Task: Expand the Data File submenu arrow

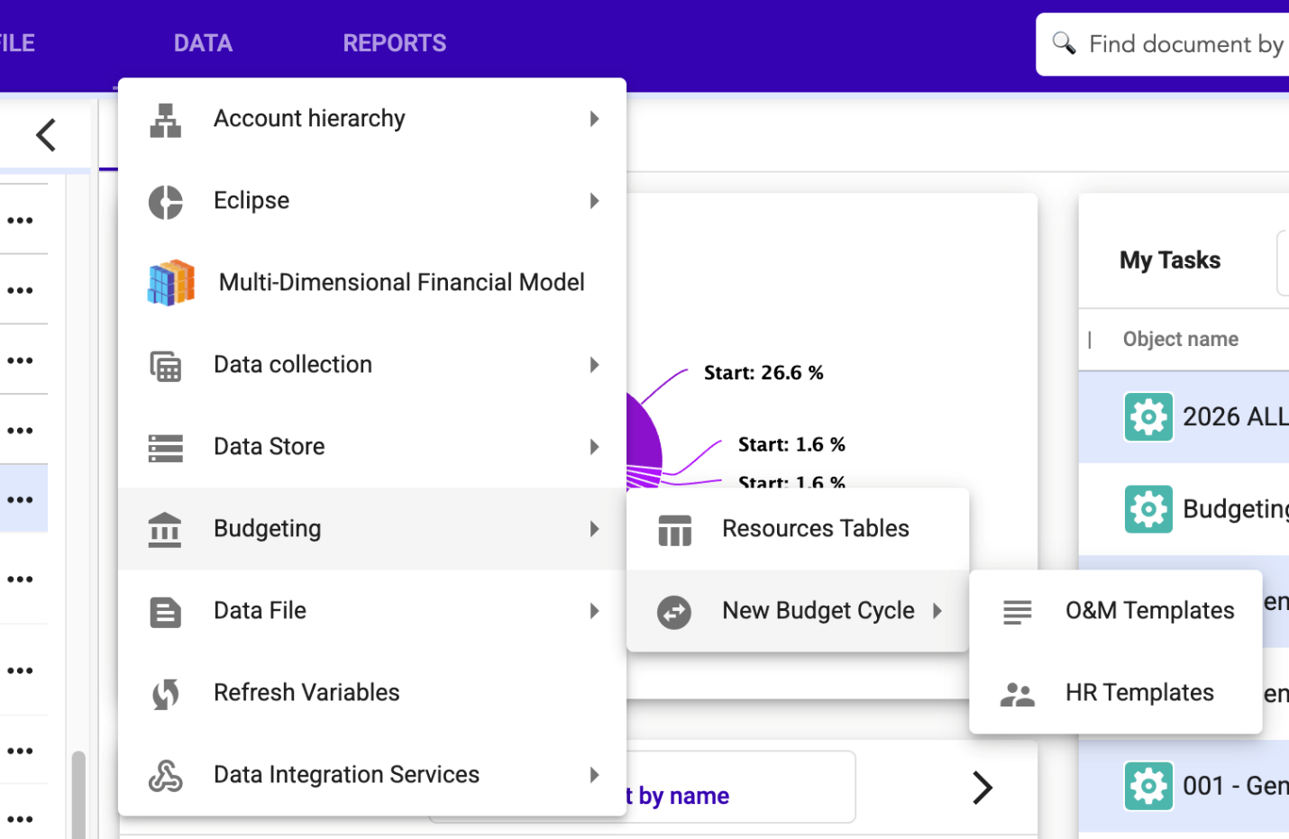Action: point(594,611)
